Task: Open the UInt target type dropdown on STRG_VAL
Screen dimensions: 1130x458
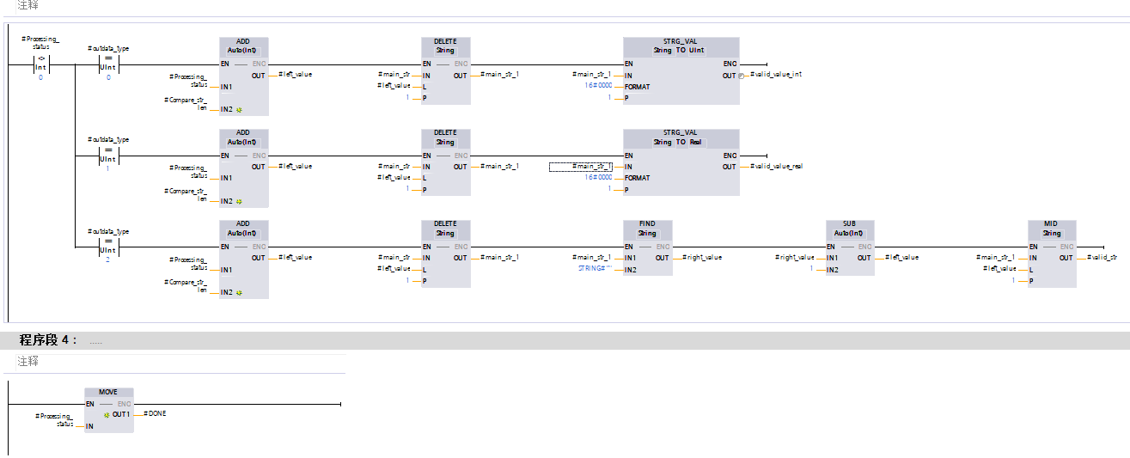Action: pyautogui.click(x=696, y=51)
